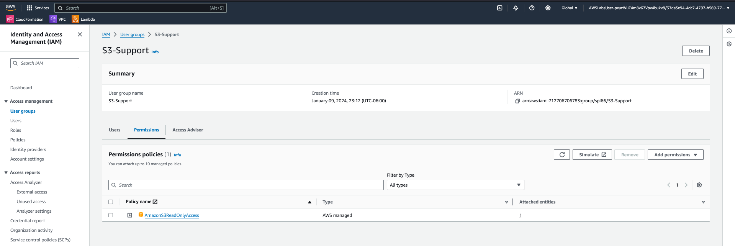Open External access in sidebar

point(32,192)
